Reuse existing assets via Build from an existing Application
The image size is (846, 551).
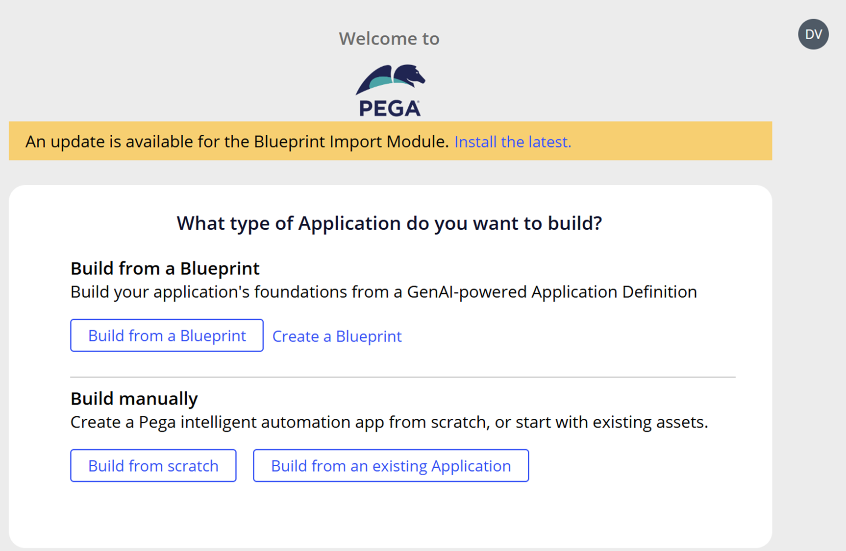[391, 465]
